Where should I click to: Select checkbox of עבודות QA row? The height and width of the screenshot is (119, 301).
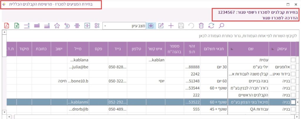tap(293, 109)
